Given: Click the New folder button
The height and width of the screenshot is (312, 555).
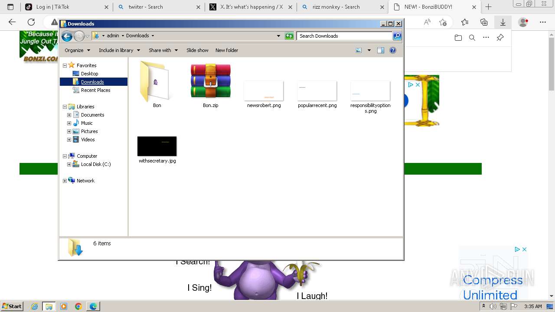Looking at the screenshot, I should click(227, 50).
